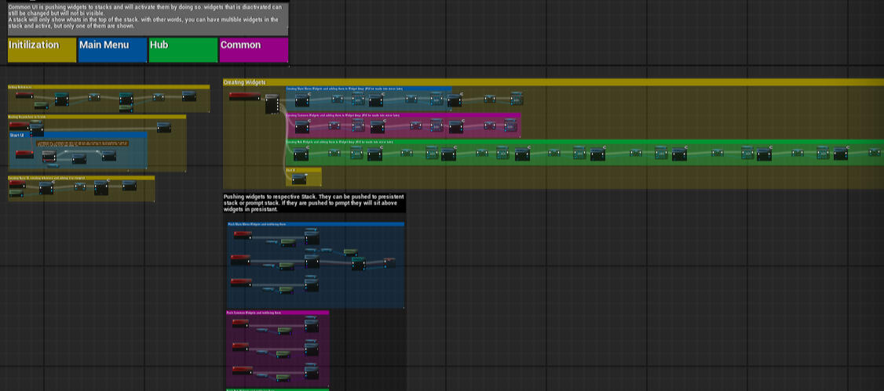Select red event node in Creating Widgets
884x391 pixels.
pyautogui.click(x=245, y=96)
